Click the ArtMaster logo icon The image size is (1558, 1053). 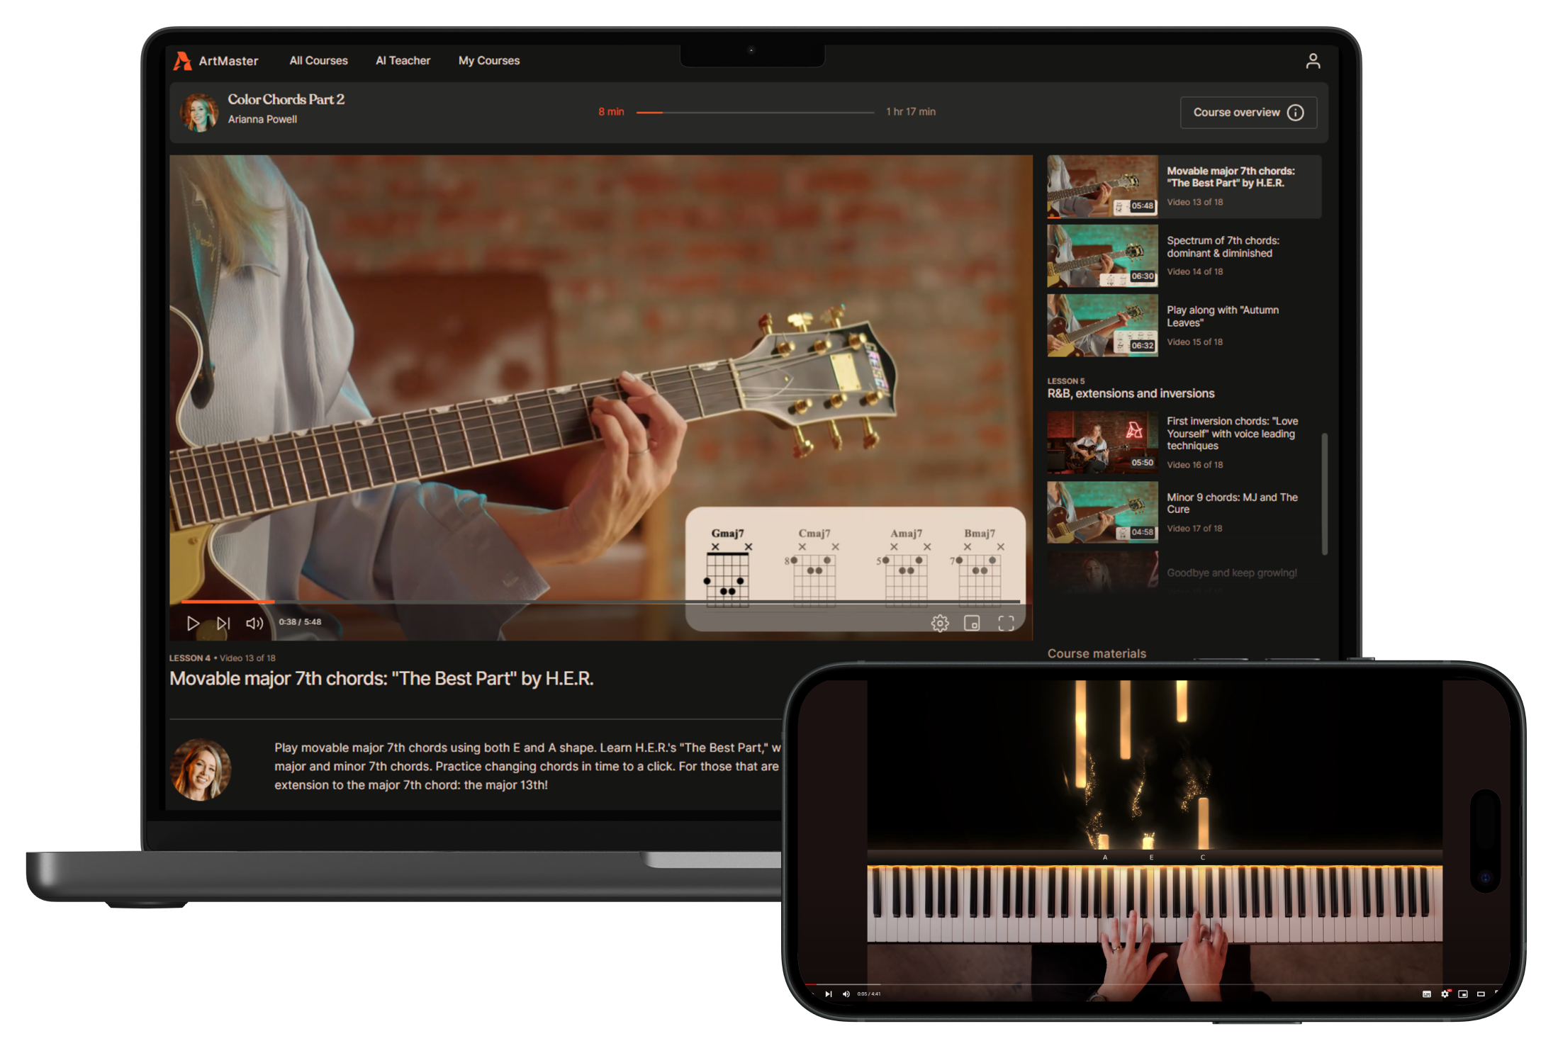[181, 60]
